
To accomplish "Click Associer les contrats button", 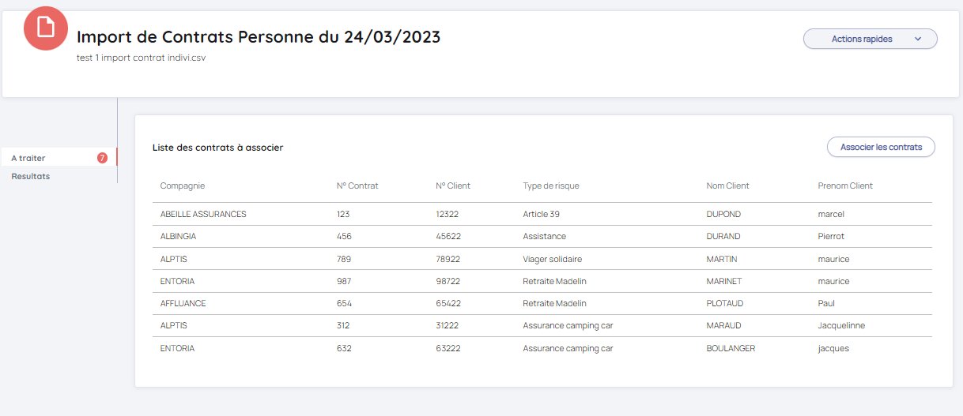I will coord(881,147).
